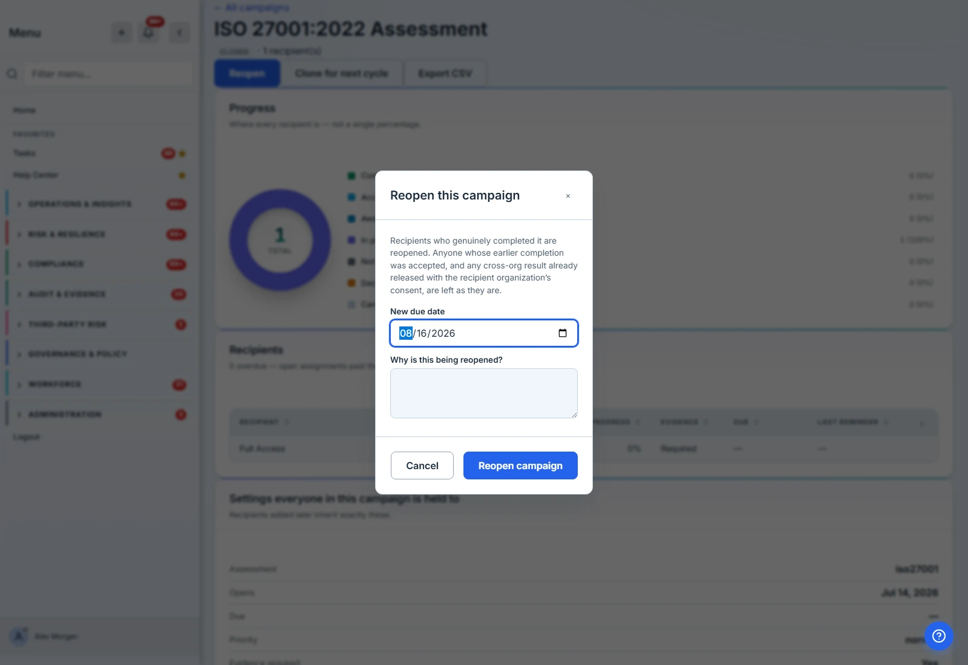The height and width of the screenshot is (665, 968).
Task: Expand the Administration section
Action: click(x=100, y=414)
